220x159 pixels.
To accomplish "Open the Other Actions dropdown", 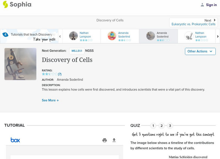I will point(200,51).
